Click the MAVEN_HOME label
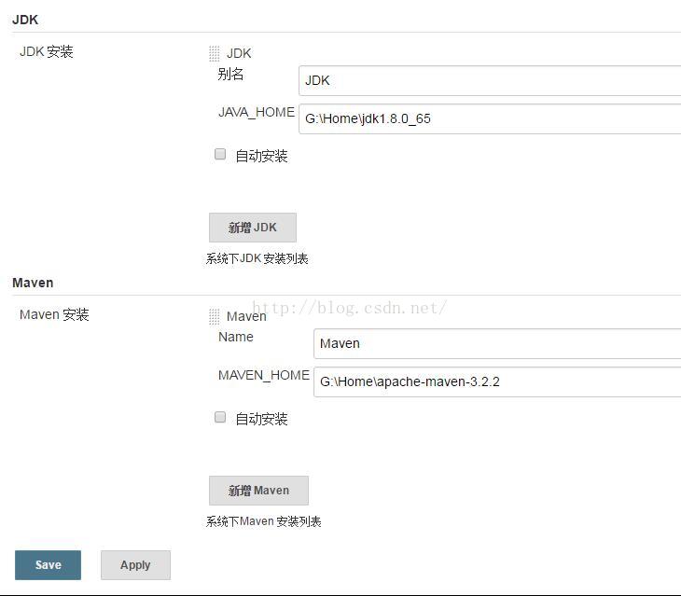Viewport: 681px width, 596px height. point(264,375)
